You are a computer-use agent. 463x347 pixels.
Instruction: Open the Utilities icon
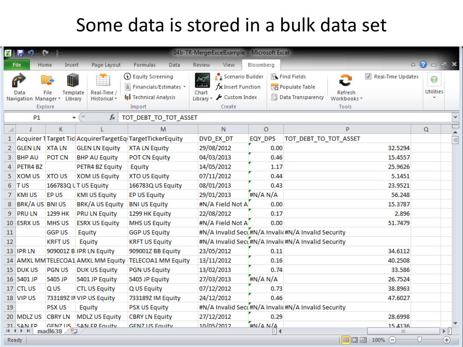tap(434, 80)
